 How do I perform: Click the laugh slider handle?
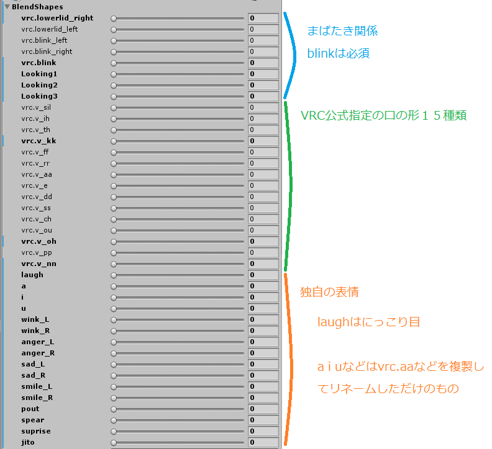[x=114, y=275]
